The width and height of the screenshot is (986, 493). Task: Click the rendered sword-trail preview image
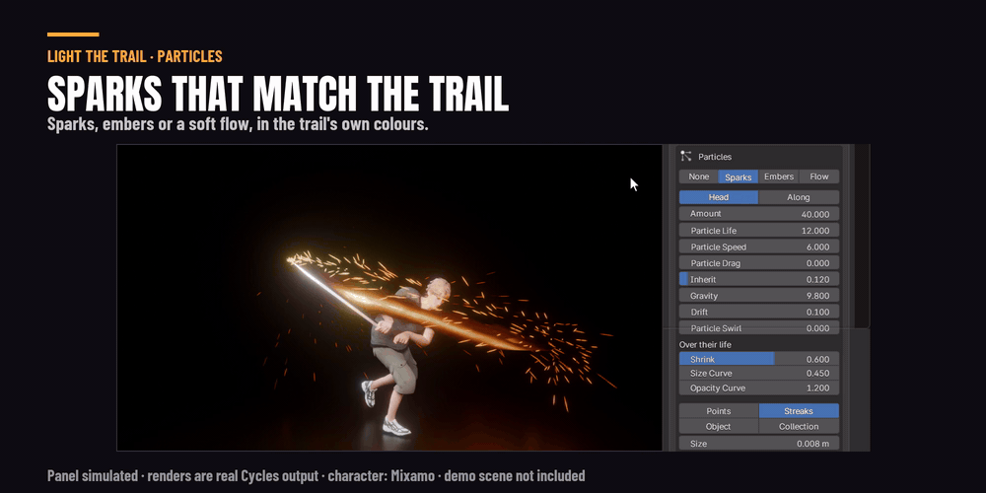click(x=389, y=298)
